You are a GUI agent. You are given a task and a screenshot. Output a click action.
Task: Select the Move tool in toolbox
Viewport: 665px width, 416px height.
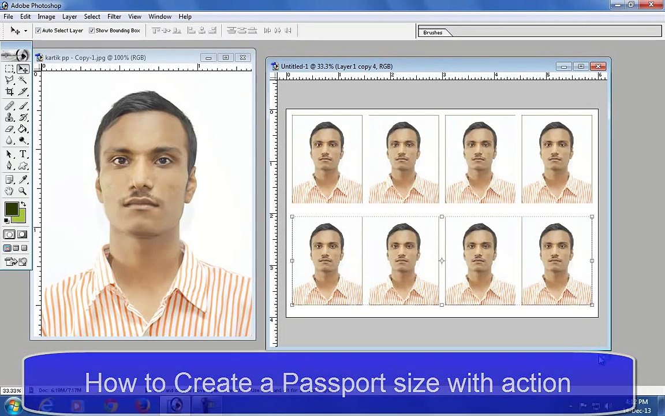coord(23,69)
